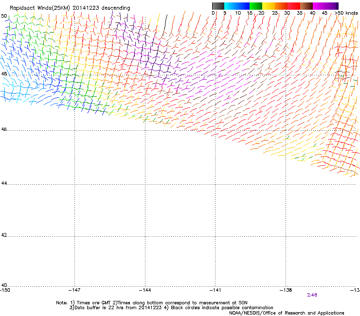This screenshot has width=360, height=316.
Task: Click the longitude label '-147'
Action: (74, 290)
